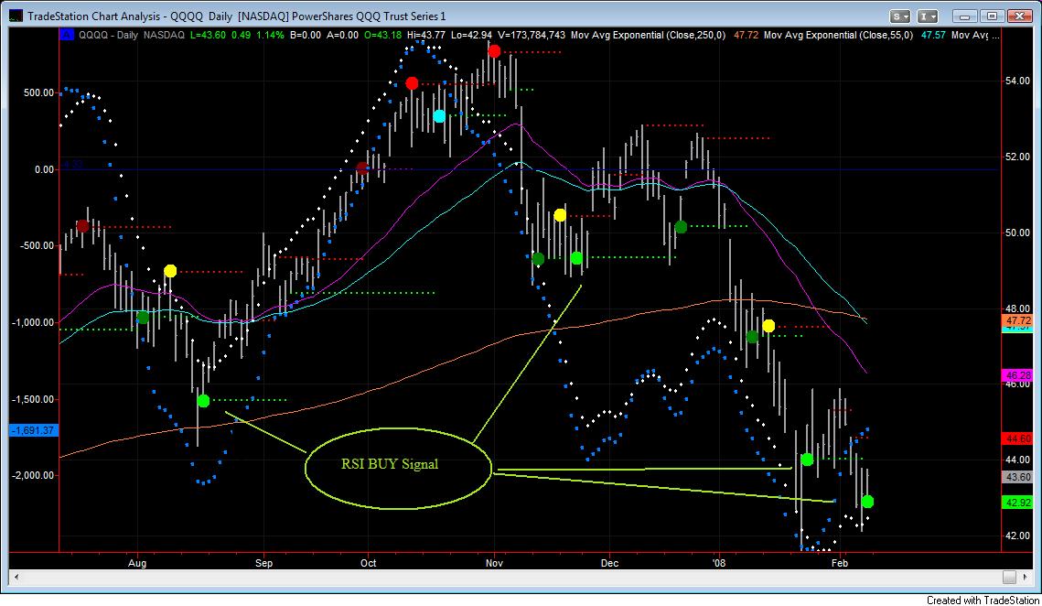Click the Hi=43.77 high text
This screenshot has width=1042, height=606.
click(x=426, y=35)
